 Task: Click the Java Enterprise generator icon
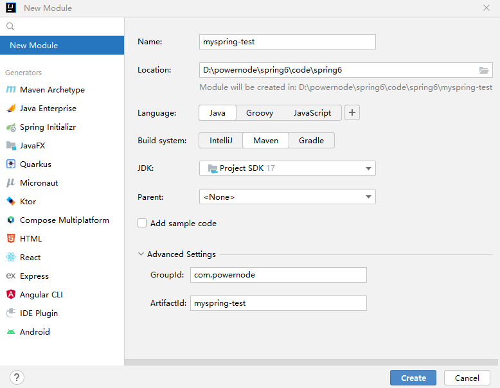click(x=11, y=109)
